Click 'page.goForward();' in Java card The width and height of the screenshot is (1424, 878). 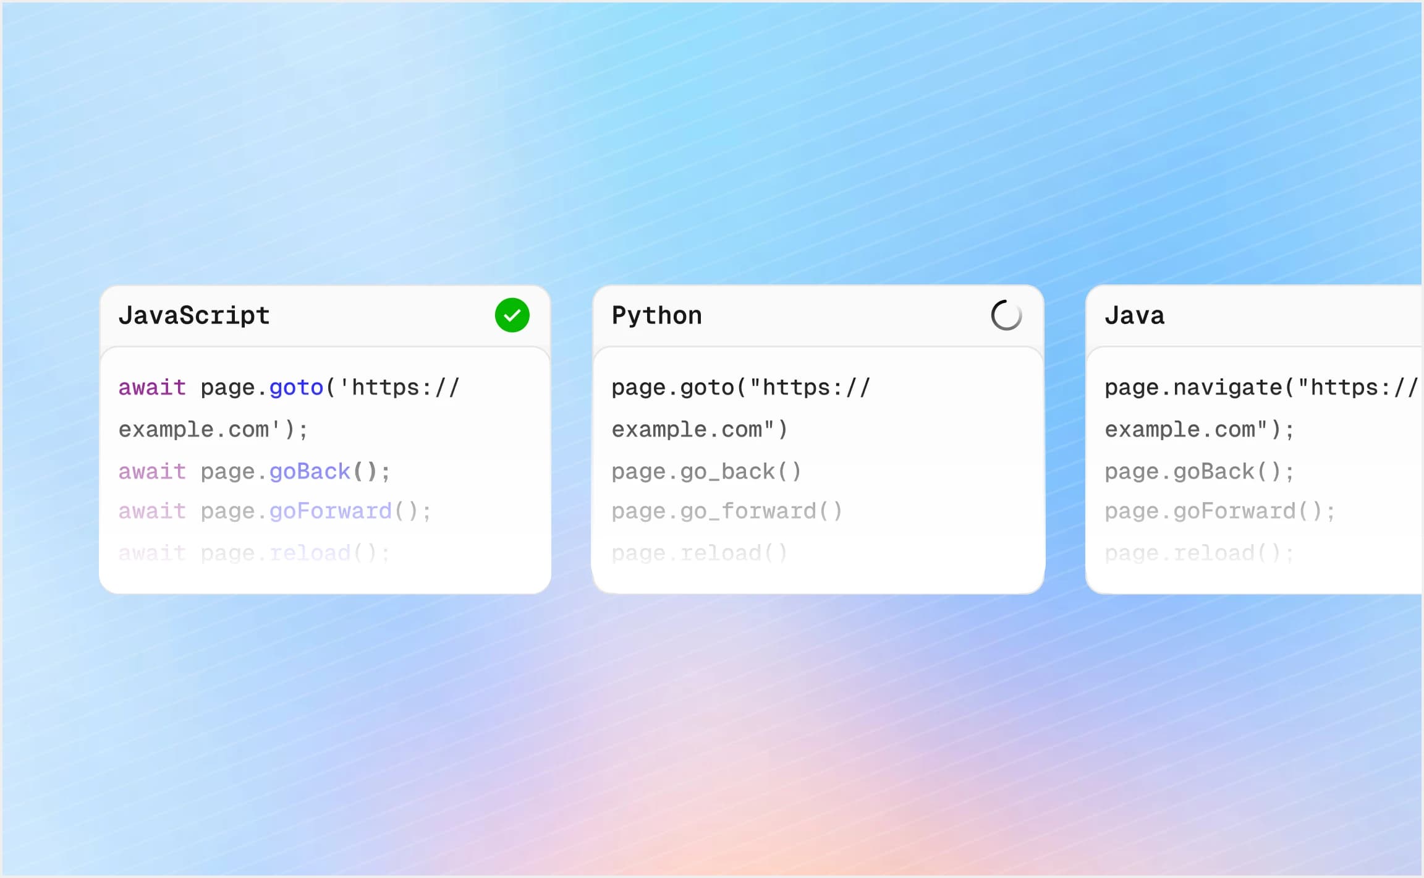pos(1220,511)
